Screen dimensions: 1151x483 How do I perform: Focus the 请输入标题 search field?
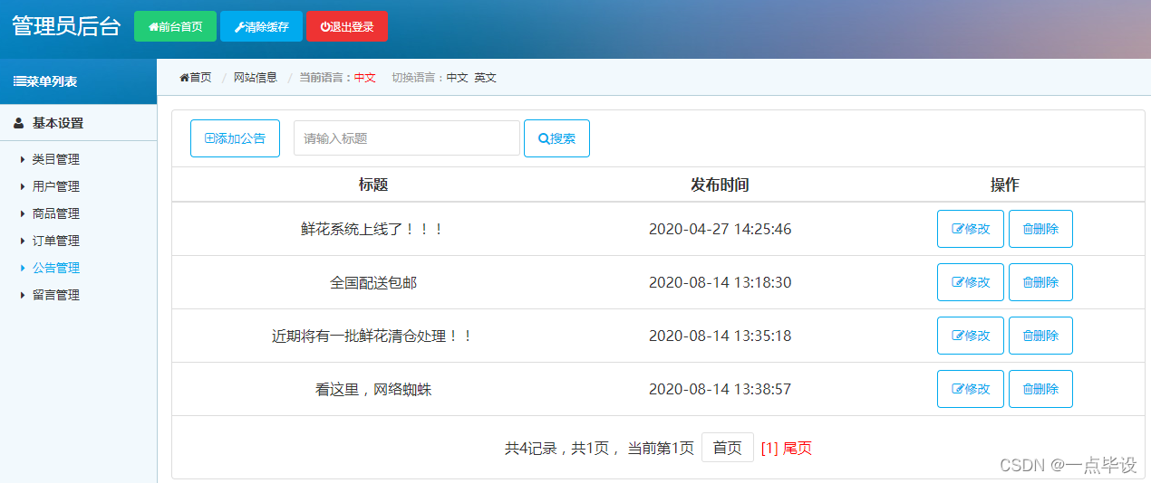click(407, 138)
